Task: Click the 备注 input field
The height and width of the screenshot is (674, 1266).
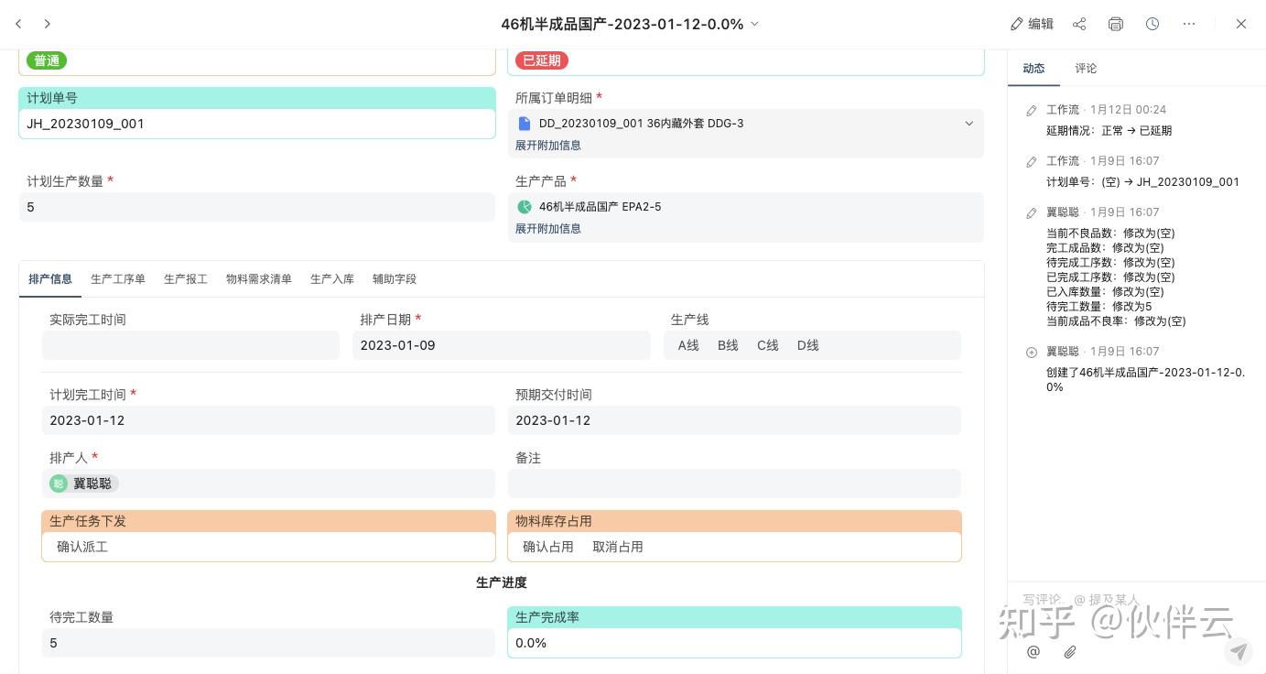Action: pos(734,484)
